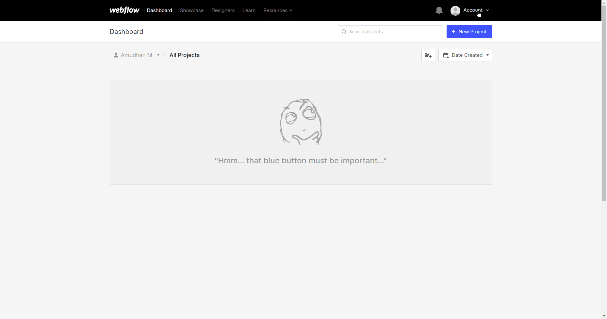607x319 pixels.
Task: Select the All Projects breadcrumb
Action: (184, 55)
